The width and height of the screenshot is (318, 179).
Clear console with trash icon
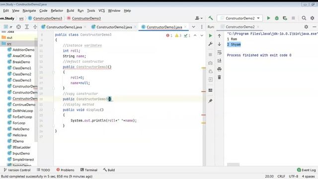tap(219, 78)
